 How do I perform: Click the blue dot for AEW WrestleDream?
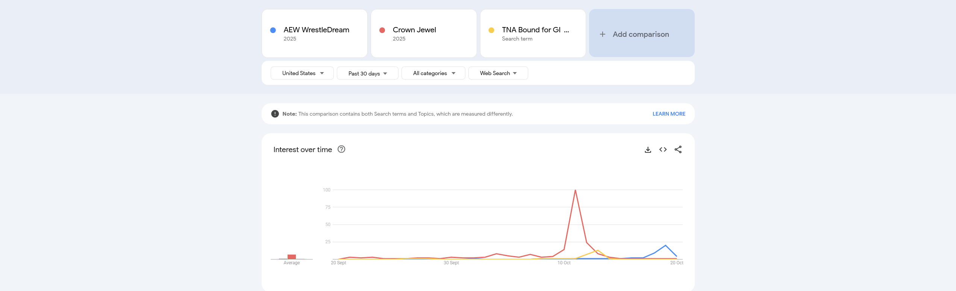[x=273, y=30]
